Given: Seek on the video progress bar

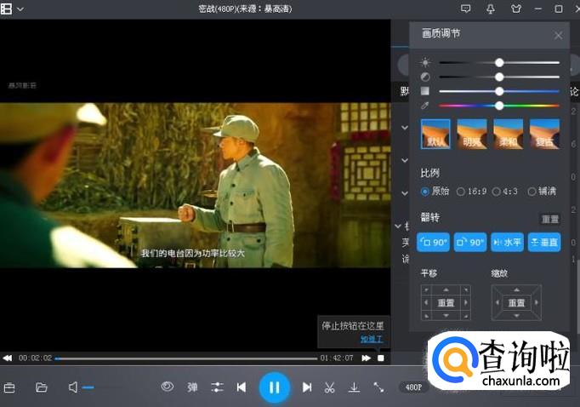Looking at the screenshot, I should (186, 358).
